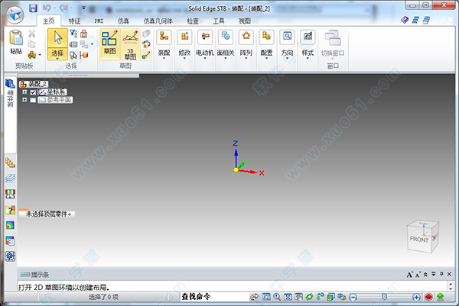459x306 pixels.
Task: Close the 提示条 prompt bar
Action: tap(449, 274)
